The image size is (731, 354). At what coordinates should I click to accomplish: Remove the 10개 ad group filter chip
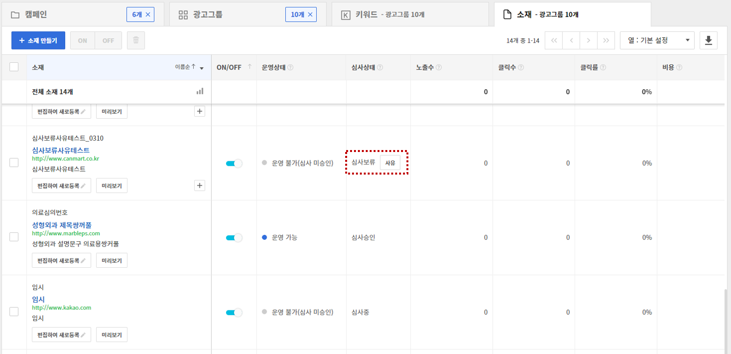310,15
